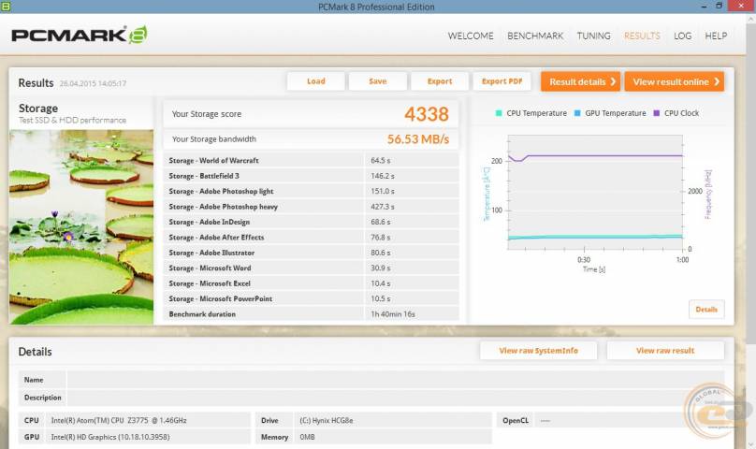Click the Description input field
The height and width of the screenshot is (449, 756).
coord(396,398)
